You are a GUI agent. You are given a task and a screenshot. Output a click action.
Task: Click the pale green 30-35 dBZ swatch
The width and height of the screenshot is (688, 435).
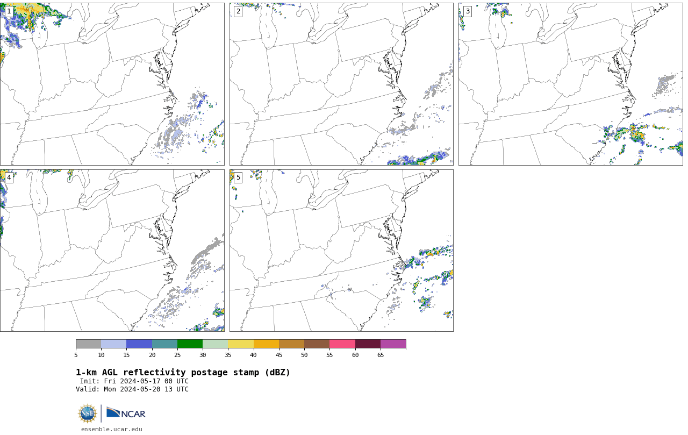point(216,344)
